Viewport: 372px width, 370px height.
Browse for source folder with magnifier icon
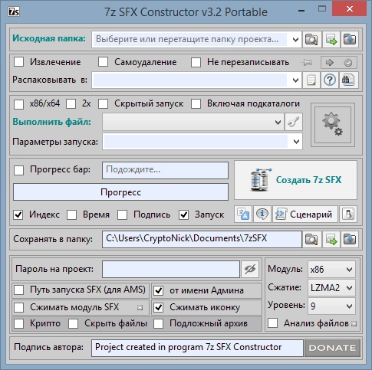pyautogui.click(x=311, y=39)
